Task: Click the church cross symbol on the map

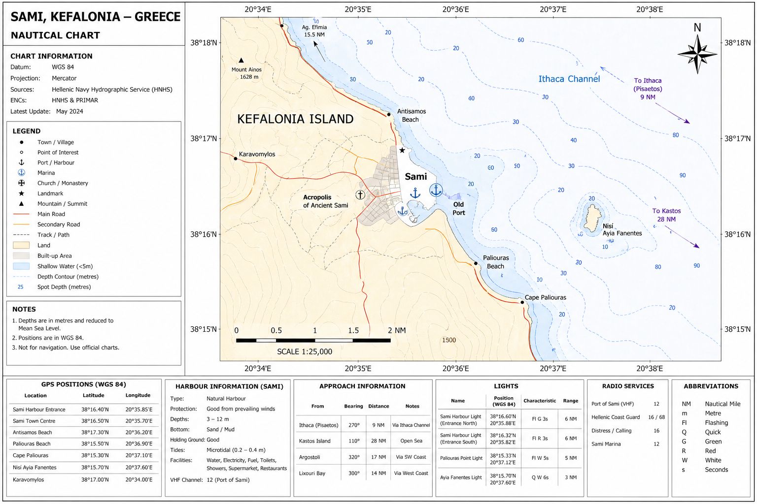Action: point(360,195)
